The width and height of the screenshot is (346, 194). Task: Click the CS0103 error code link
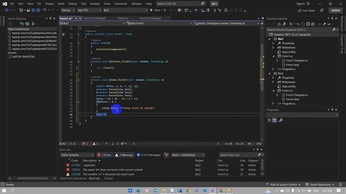click(x=76, y=170)
